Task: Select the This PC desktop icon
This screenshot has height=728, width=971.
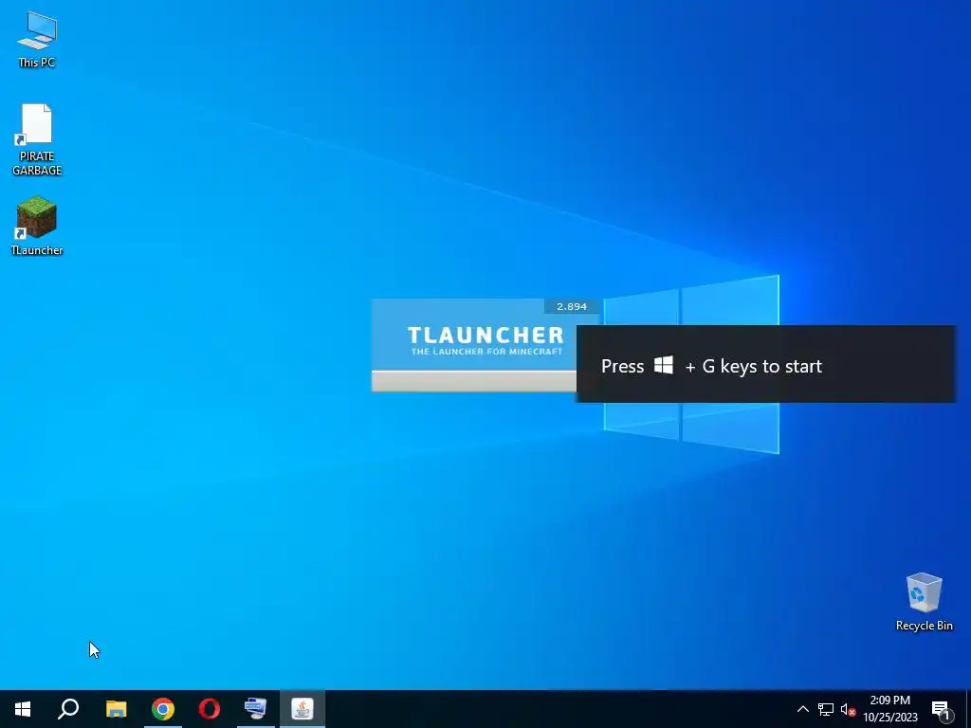Action: pyautogui.click(x=37, y=40)
